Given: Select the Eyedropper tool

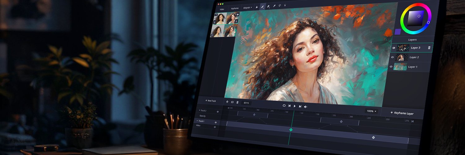Looking at the screenshot, I should (x=274, y=6).
